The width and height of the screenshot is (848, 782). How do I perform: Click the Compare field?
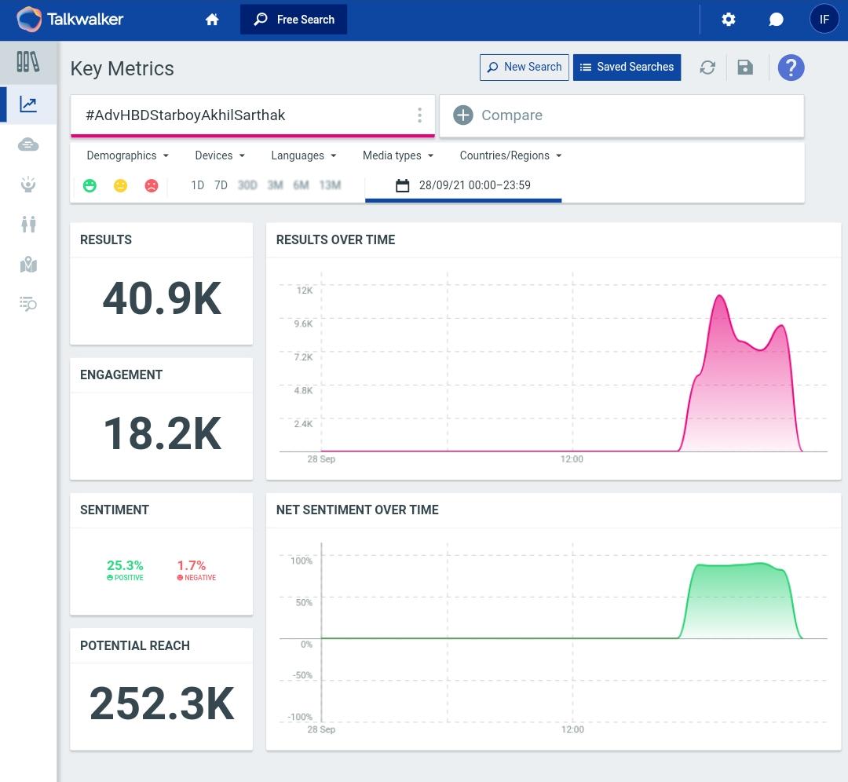621,115
